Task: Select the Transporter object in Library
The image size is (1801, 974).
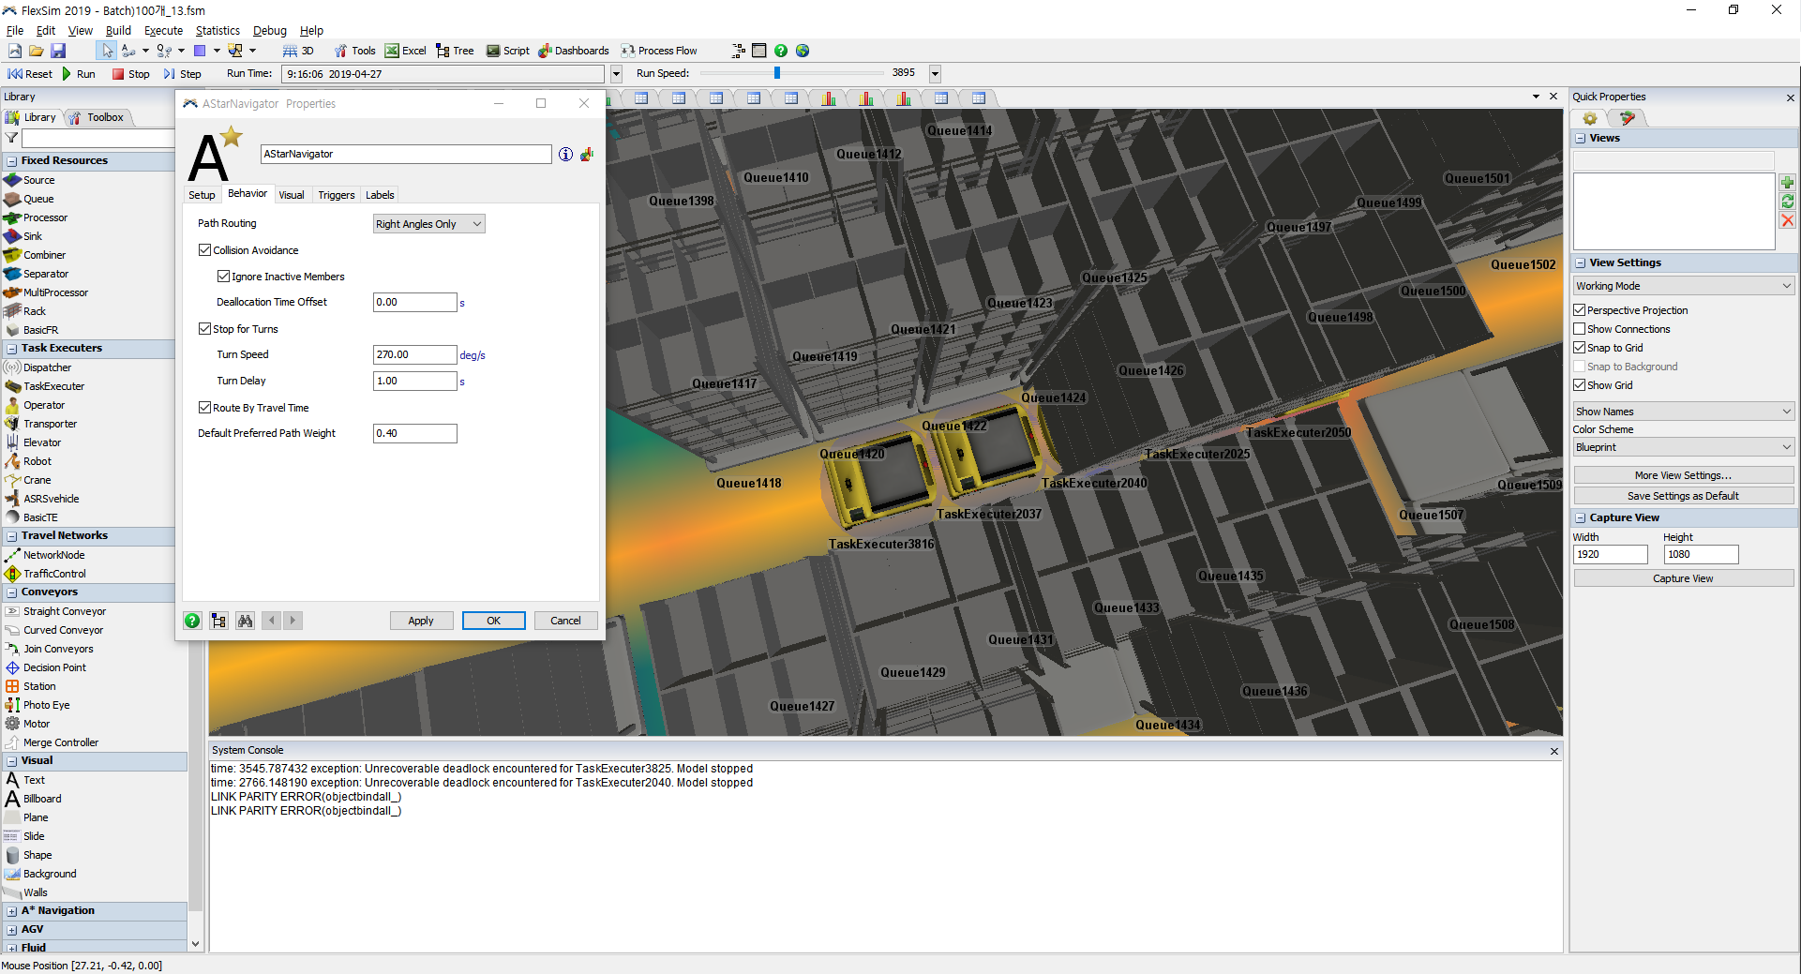Action: pos(50,424)
